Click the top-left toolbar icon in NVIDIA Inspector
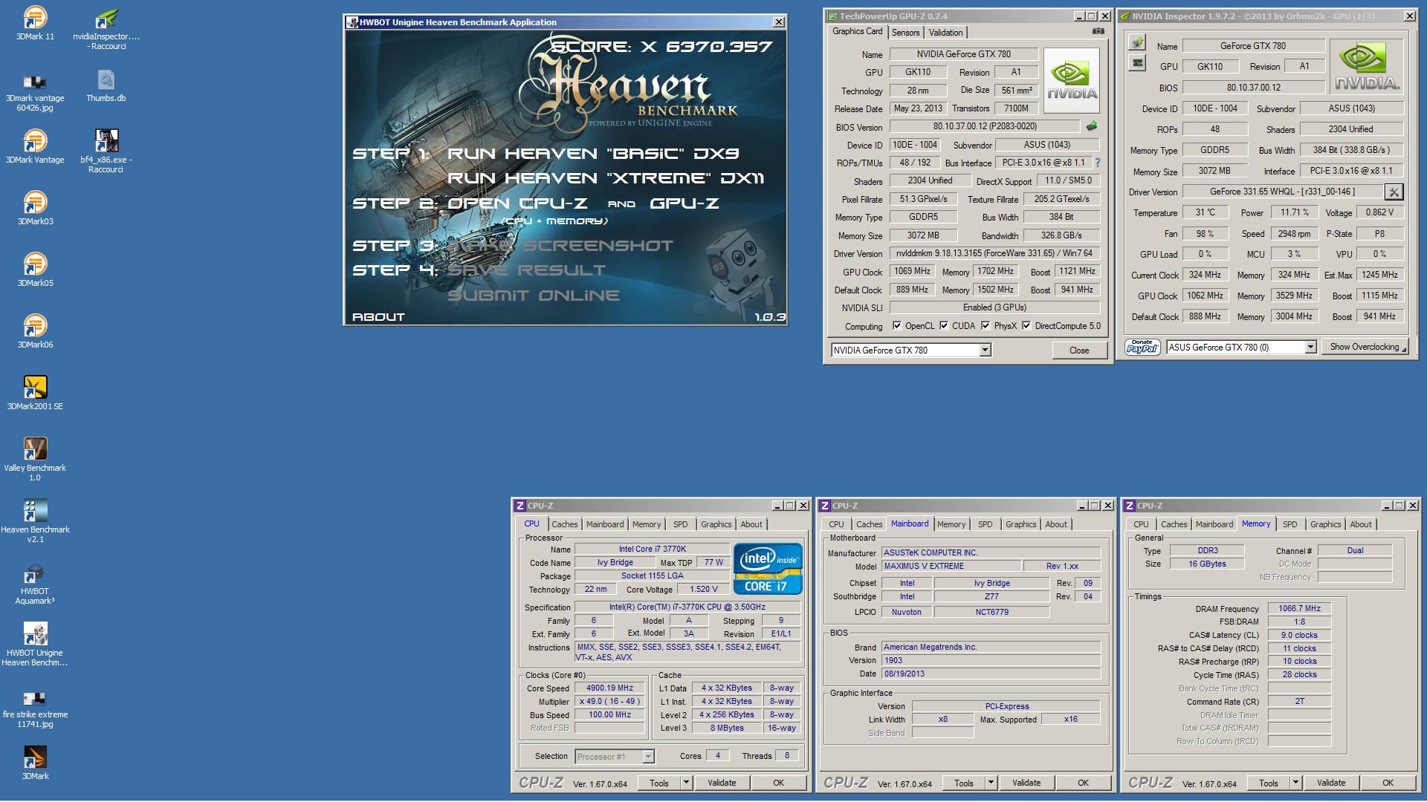 pyautogui.click(x=1137, y=42)
